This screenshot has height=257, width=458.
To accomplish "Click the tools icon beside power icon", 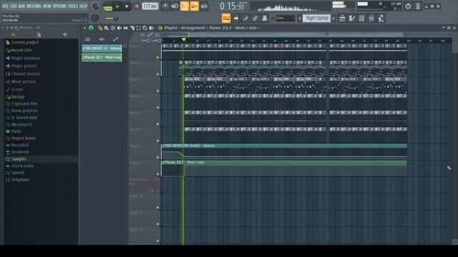I will 418,6.
